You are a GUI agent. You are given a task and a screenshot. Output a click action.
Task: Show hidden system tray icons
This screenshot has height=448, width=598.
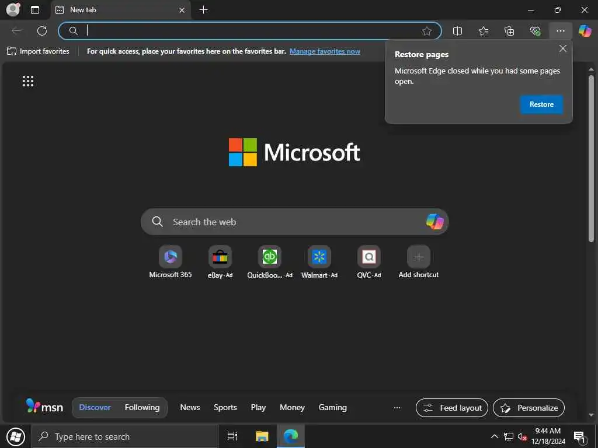pos(494,436)
